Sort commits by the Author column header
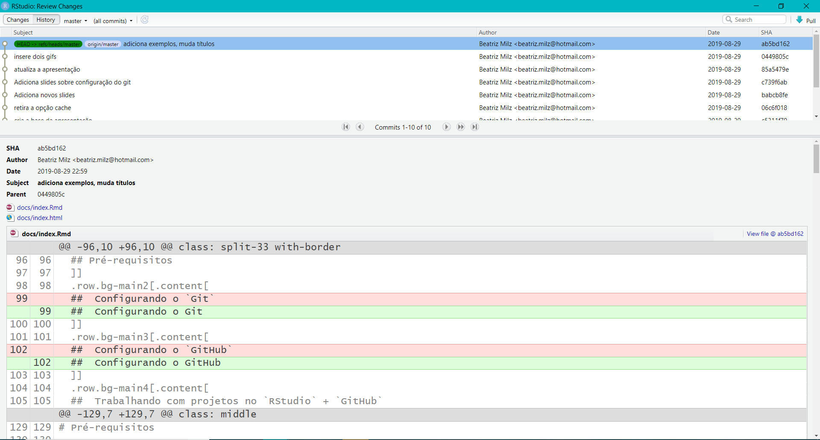The height and width of the screenshot is (440, 820). (488, 32)
